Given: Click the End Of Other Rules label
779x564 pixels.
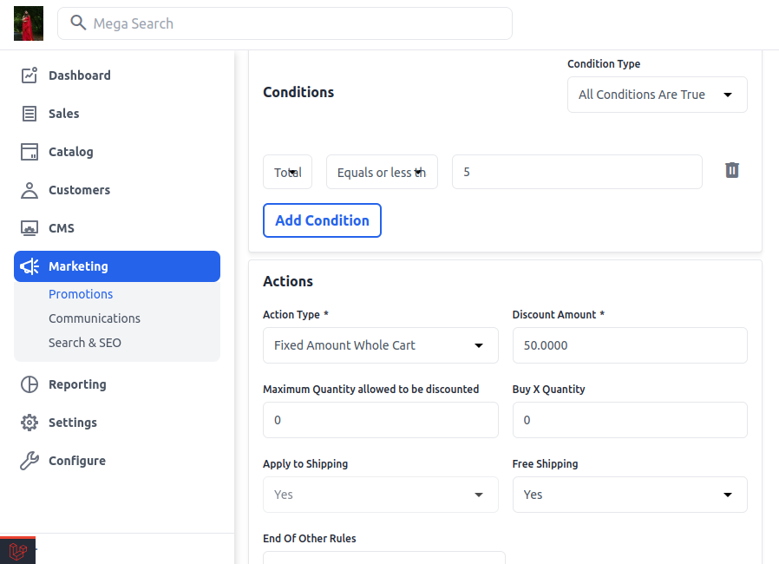Looking at the screenshot, I should 310,539.
